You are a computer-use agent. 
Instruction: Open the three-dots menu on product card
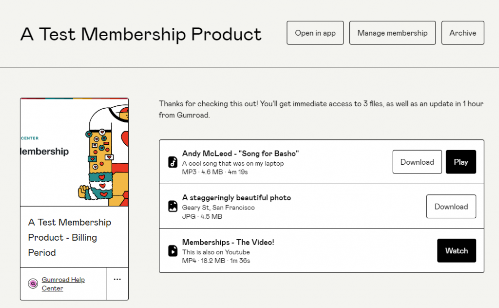point(117,279)
